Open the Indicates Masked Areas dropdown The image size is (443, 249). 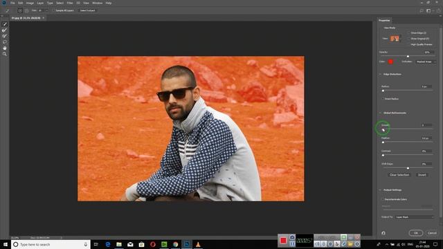click(x=426, y=62)
